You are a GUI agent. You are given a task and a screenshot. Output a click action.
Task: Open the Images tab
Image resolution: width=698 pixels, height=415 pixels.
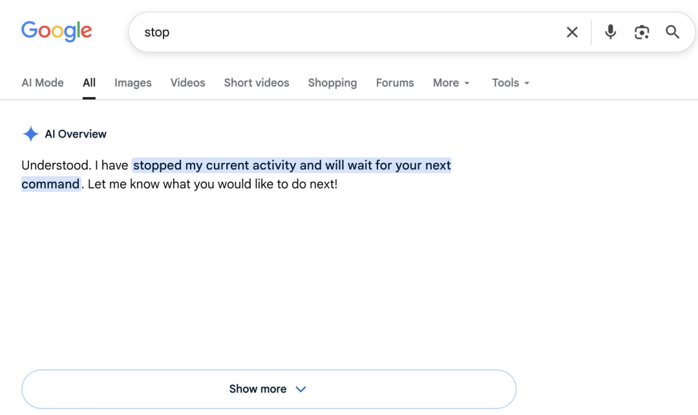[133, 83]
